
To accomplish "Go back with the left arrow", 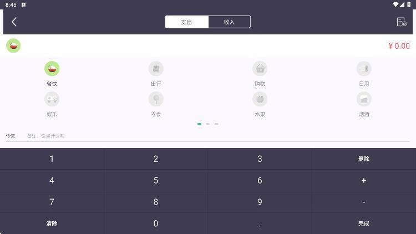I will click(x=14, y=22).
